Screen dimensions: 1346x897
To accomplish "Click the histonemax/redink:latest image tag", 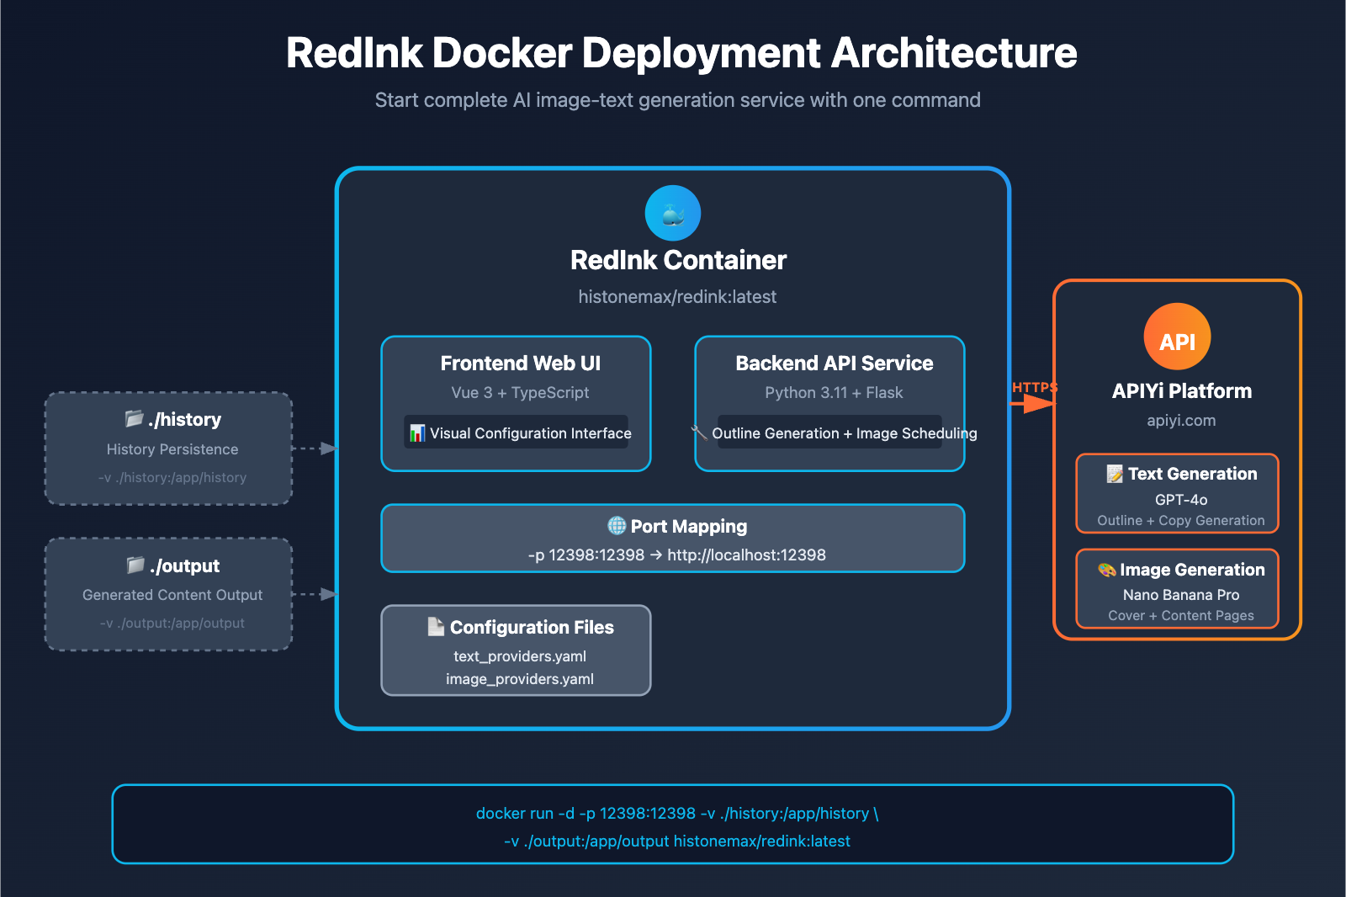I will pos(678,296).
